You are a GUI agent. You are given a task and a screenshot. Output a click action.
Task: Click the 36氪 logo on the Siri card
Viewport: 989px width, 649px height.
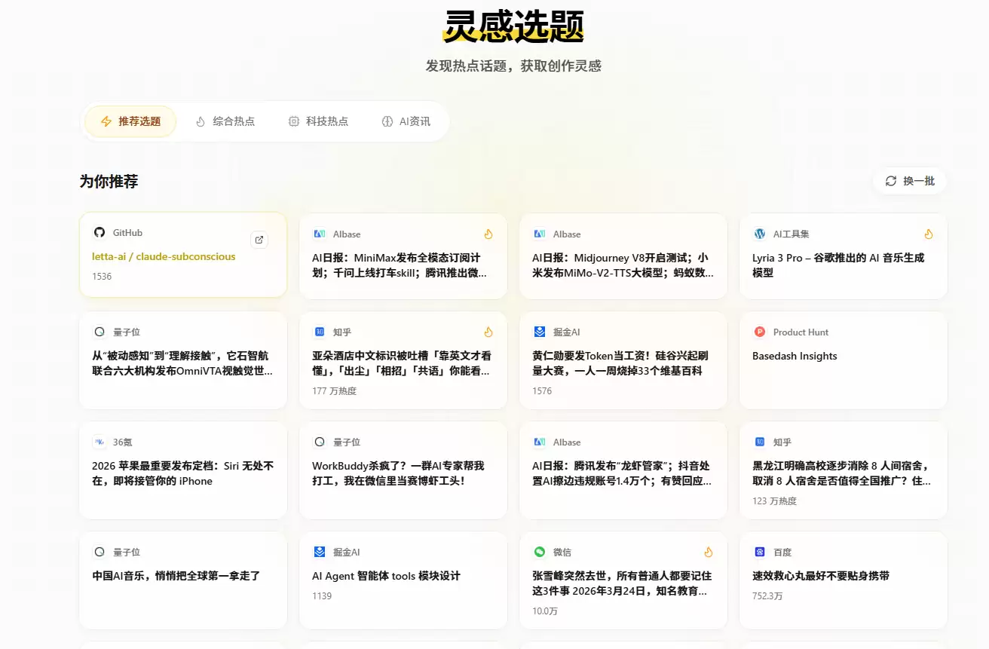pyautogui.click(x=99, y=442)
